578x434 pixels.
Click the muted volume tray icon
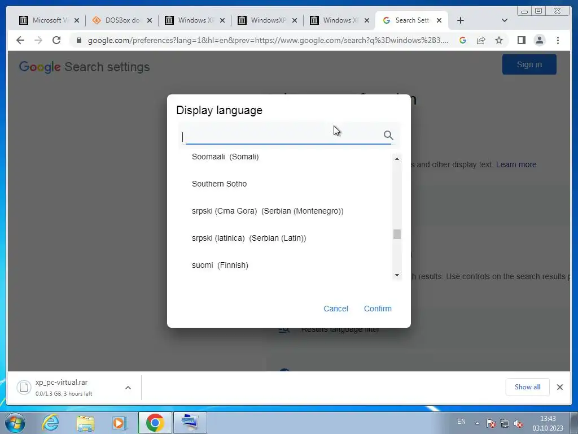[518, 423]
